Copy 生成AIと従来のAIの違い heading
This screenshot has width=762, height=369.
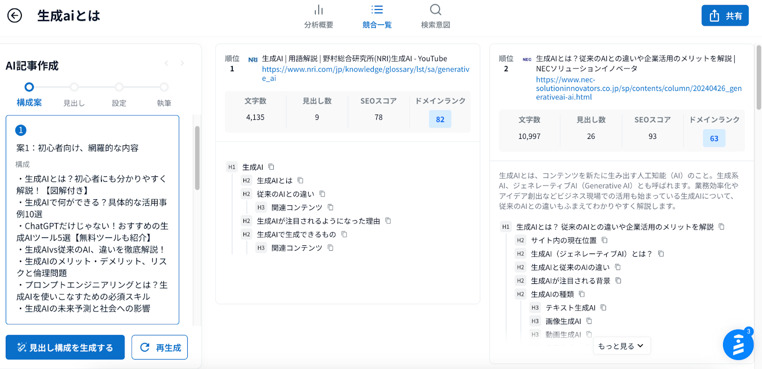pyautogui.click(x=617, y=267)
